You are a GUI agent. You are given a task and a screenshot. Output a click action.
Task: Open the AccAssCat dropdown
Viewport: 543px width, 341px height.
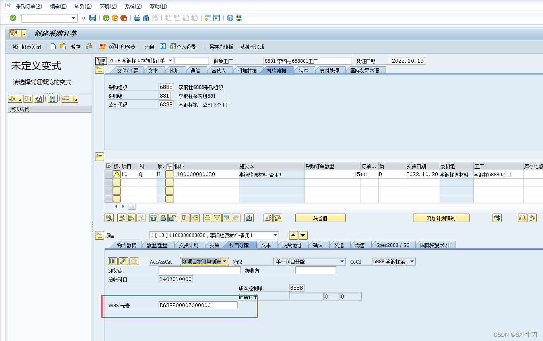[x=225, y=261]
